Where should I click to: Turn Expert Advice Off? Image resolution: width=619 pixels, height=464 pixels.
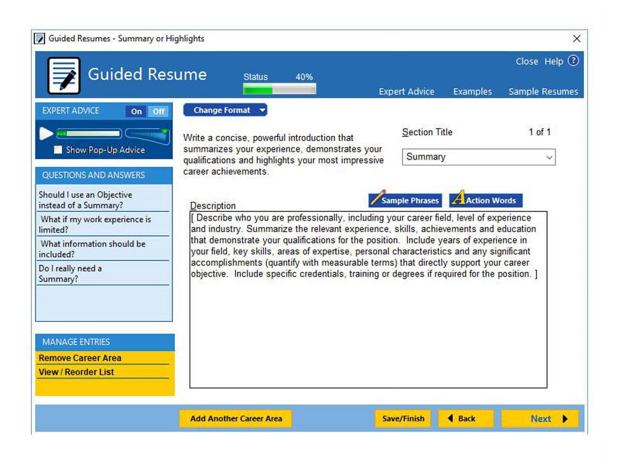point(158,111)
